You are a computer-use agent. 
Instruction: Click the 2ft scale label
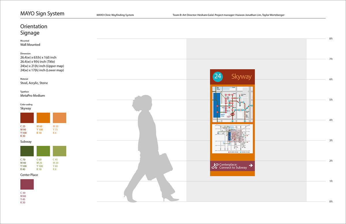point(331,161)
